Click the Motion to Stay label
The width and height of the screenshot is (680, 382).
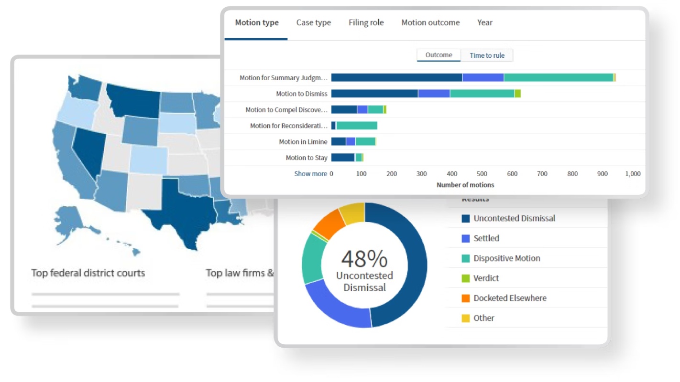click(307, 158)
